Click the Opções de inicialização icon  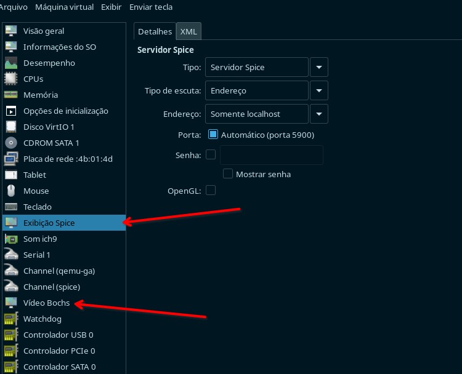tap(11, 111)
